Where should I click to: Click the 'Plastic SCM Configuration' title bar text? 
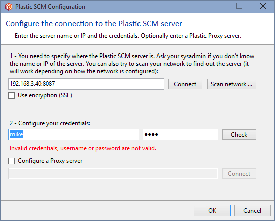[x=50, y=7]
